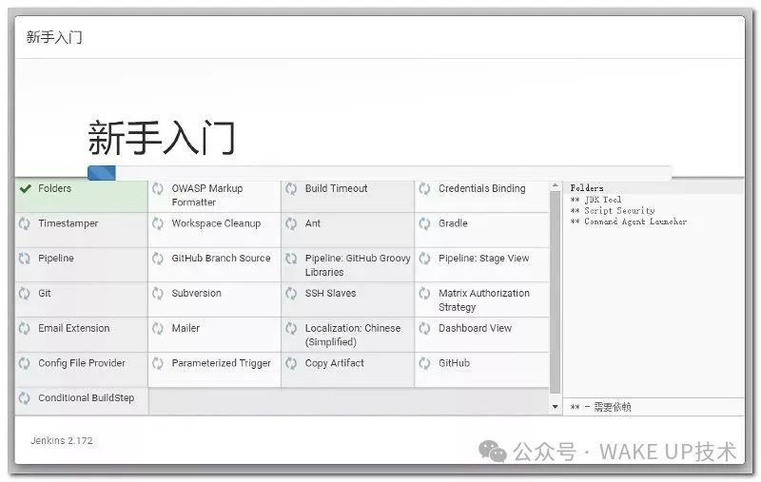Viewport: 761px width, 482px height.
Task: Click the spinner icon beside Copy Artifact
Action: click(291, 363)
